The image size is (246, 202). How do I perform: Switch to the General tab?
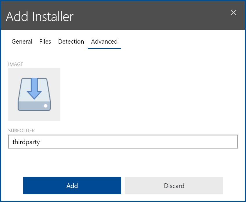(x=22, y=42)
